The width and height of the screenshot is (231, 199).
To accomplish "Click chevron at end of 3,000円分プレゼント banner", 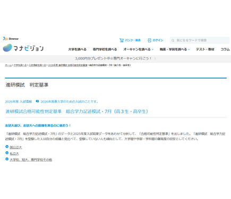I will (155, 58).
